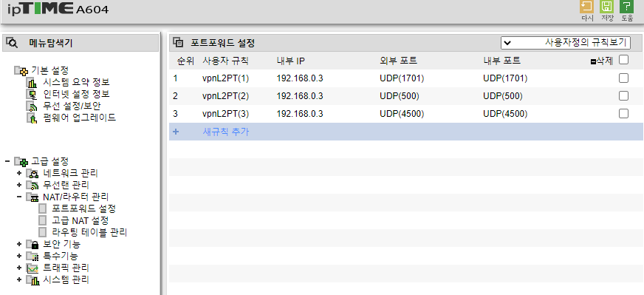Select 고급 NAT 설정 in the tree

[80, 221]
